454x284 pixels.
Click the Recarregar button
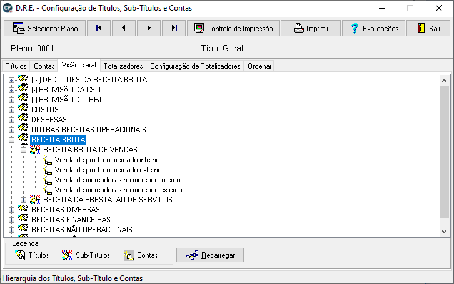[210, 255]
